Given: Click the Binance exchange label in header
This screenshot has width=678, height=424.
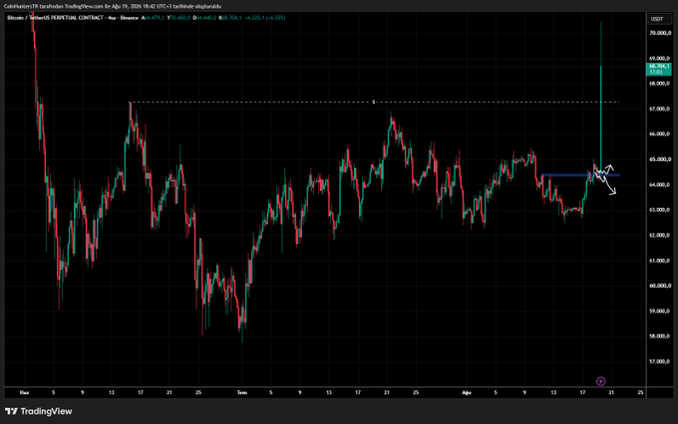Looking at the screenshot, I should pos(130,18).
